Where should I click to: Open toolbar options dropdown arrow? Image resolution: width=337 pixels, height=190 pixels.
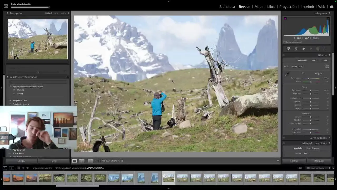click(278, 161)
